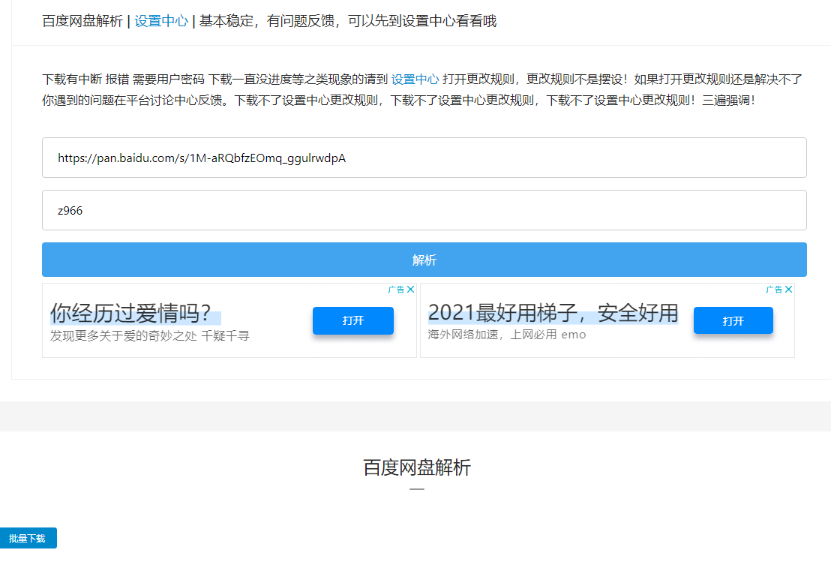Click the extraction code field z966
The image size is (831, 586).
click(424, 210)
